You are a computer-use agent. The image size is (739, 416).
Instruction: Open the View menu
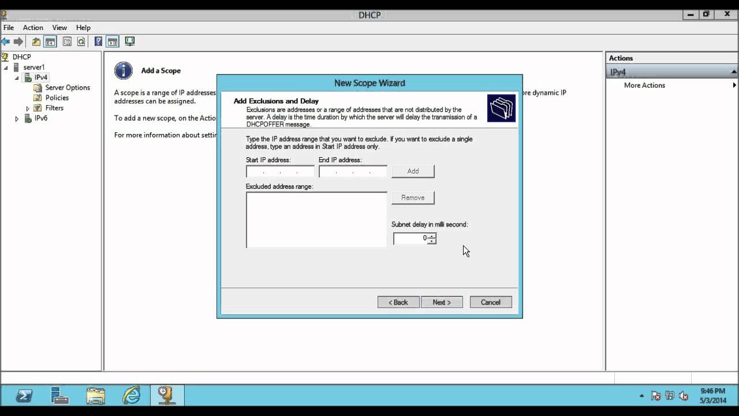click(59, 27)
